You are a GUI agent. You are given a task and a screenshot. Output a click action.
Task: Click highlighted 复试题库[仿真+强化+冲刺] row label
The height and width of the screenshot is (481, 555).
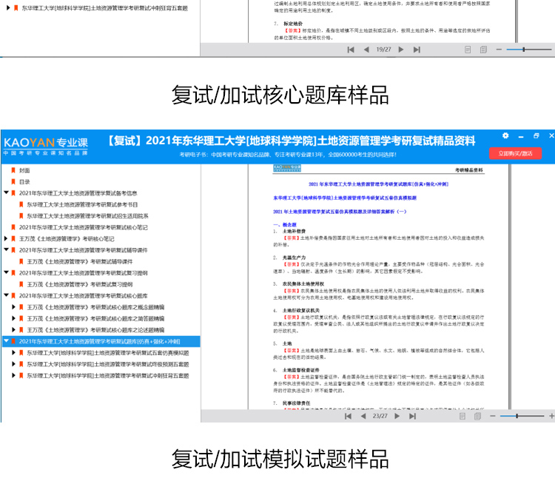[x=99, y=342]
